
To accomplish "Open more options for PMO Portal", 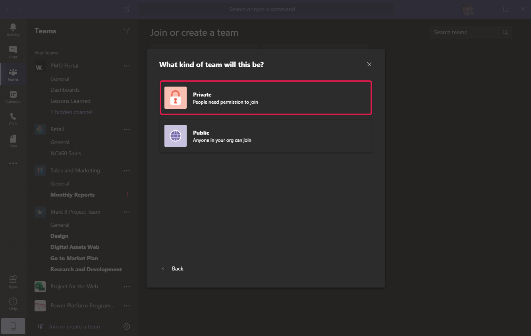I will click(127, 66).
